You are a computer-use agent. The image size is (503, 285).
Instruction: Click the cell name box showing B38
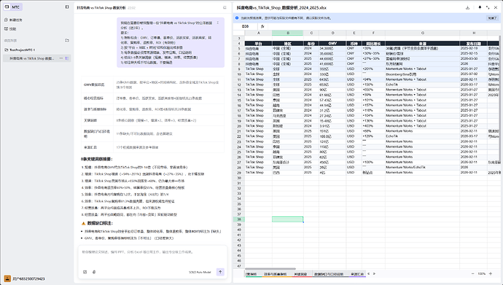tap(246, 26)
